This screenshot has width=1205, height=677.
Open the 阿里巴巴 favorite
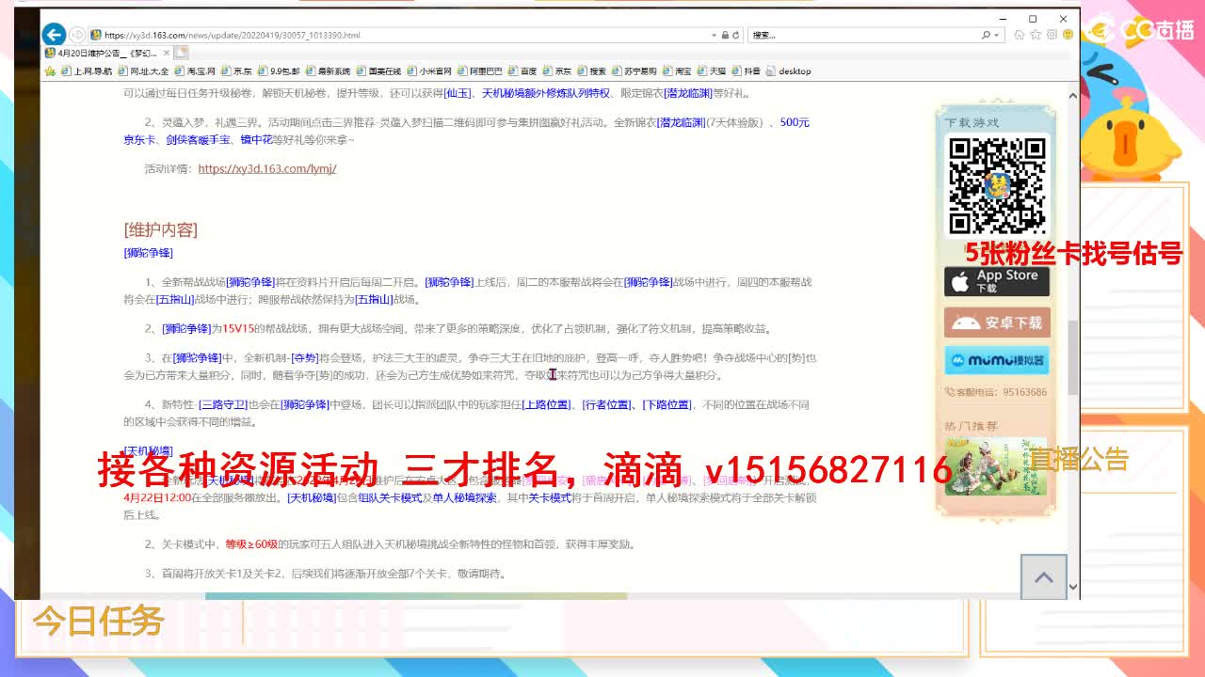479,71
